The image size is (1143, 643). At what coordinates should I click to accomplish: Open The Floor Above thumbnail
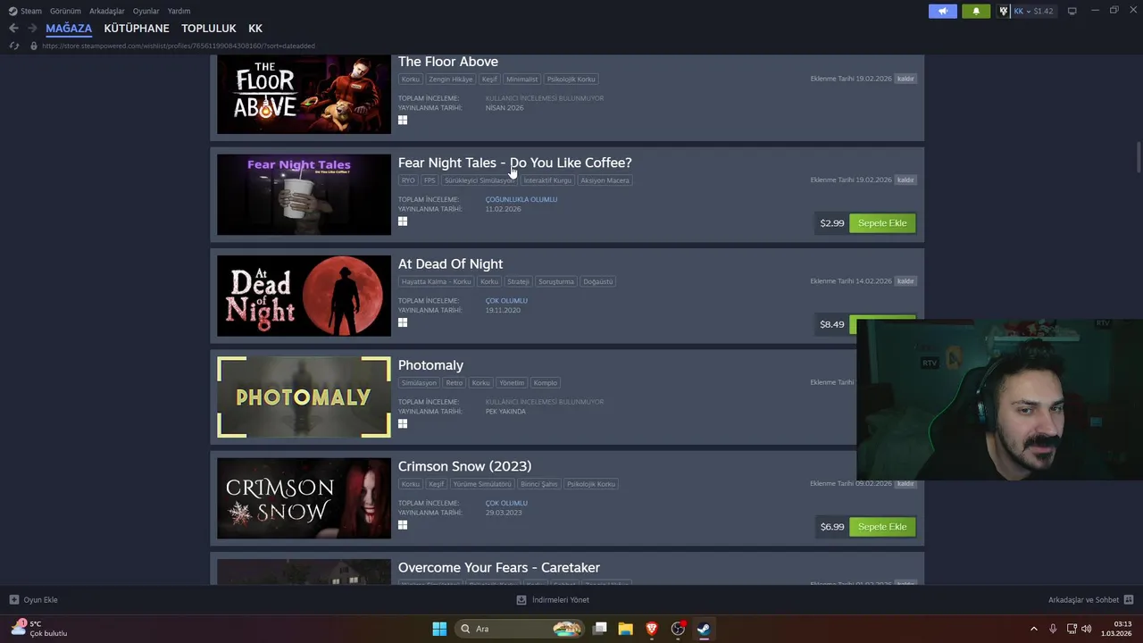click(x=304, y=94)
